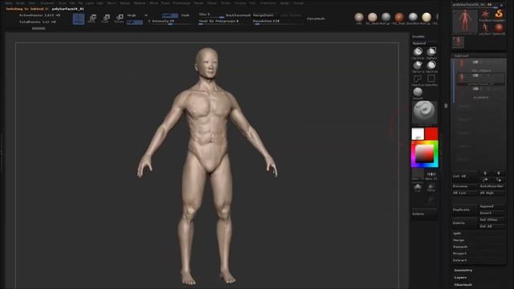
Task: Select the Draw mode button in toolbar
Action: [79, 18]
